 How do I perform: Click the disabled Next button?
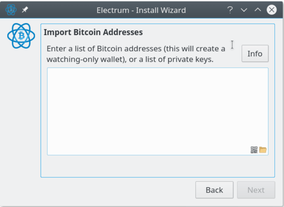256,190
